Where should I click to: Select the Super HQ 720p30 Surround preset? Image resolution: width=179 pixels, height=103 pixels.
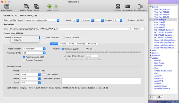pos(165,42)
